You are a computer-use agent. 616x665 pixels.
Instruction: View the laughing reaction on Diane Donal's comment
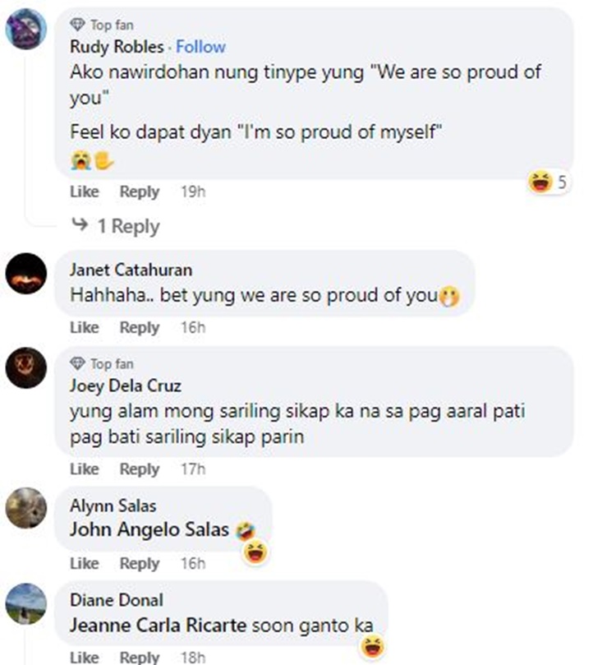point(372,646)
